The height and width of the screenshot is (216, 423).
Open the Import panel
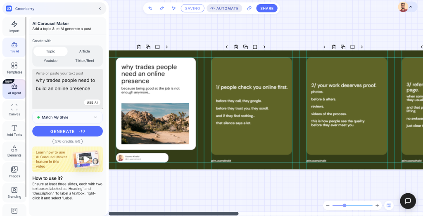(x=14, y=27)
